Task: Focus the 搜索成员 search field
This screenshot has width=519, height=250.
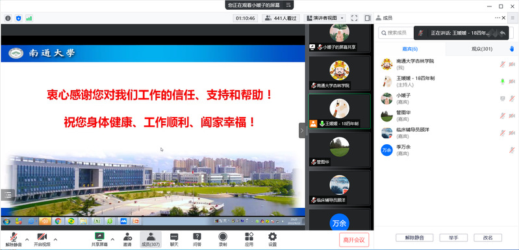Action: point(396,32)
